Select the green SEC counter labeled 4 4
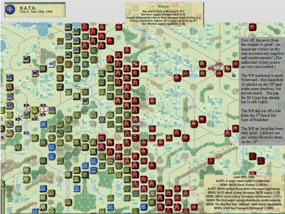 tap(10, 115)
